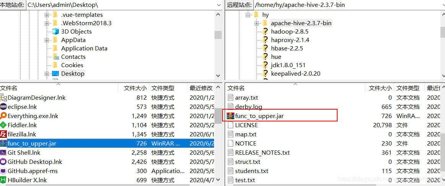Image resolution: width=445 pixels, height=186 pixels.
Task: Click the DiagramDesigner.lnk file icon
Action: coord(3,97)
